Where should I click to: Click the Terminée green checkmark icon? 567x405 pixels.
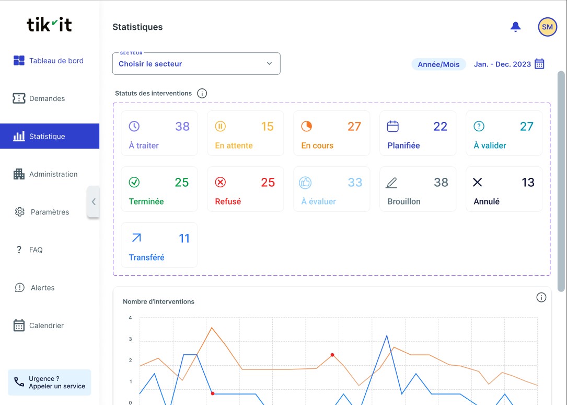click(x=134, y=182)
